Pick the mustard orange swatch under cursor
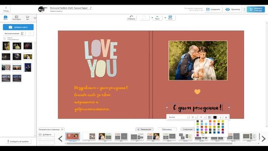Viewport: 268px width, 151px height. click(202, 133)
